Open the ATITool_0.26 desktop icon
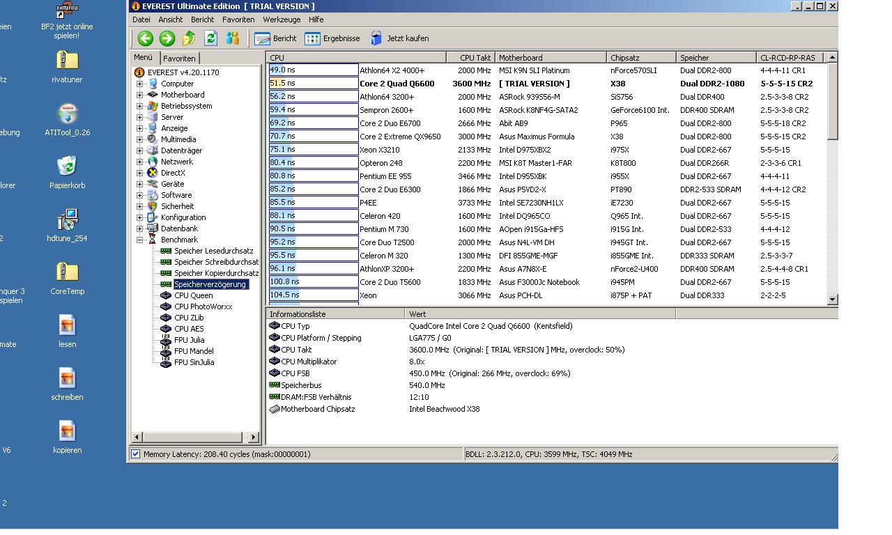Image resolution: width=892 pixels, height=535 pixels. (x=67, y=120)
